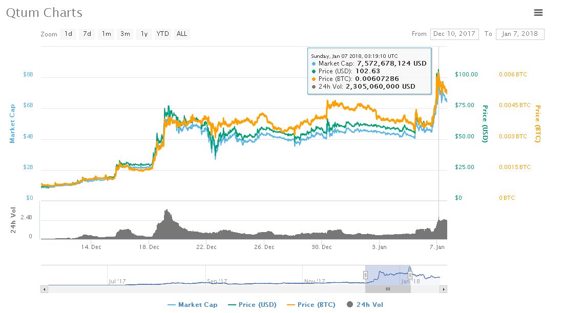Click the navigator left range handle
Image resolution: width=564 pixels, height=313 pixels.
pos(365,275)
